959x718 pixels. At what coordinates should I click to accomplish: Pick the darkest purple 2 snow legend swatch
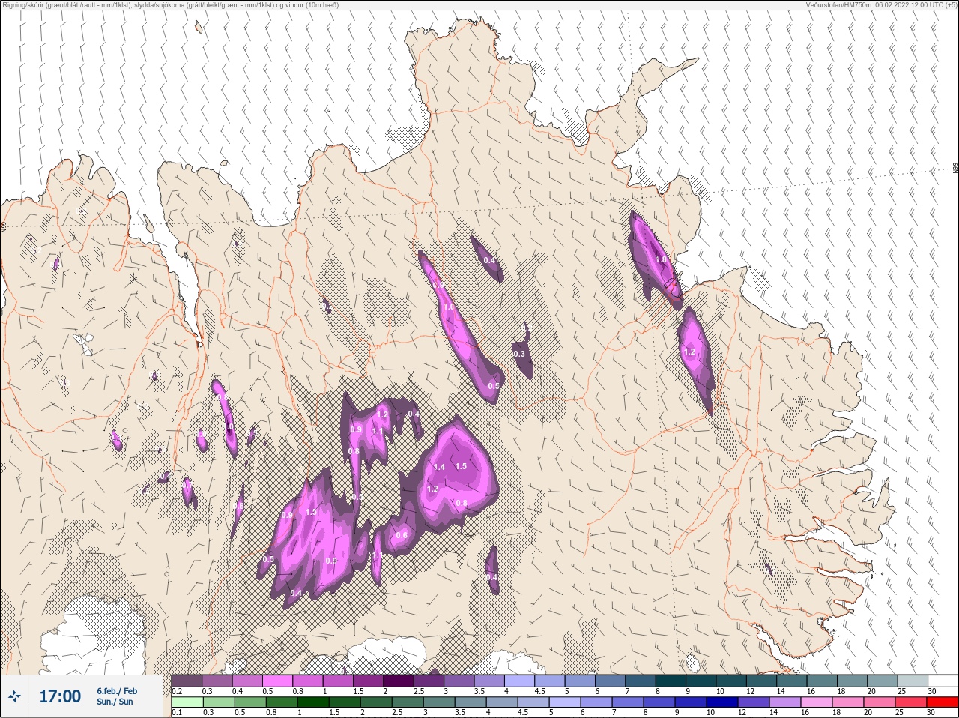click(x=398, y=681)
